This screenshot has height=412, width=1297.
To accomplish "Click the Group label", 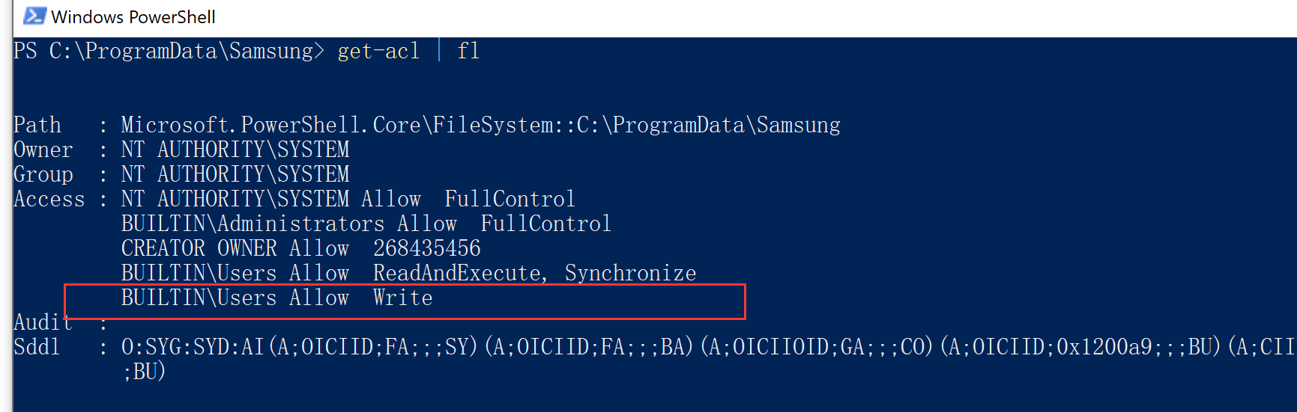I will [x=43, y=174].
